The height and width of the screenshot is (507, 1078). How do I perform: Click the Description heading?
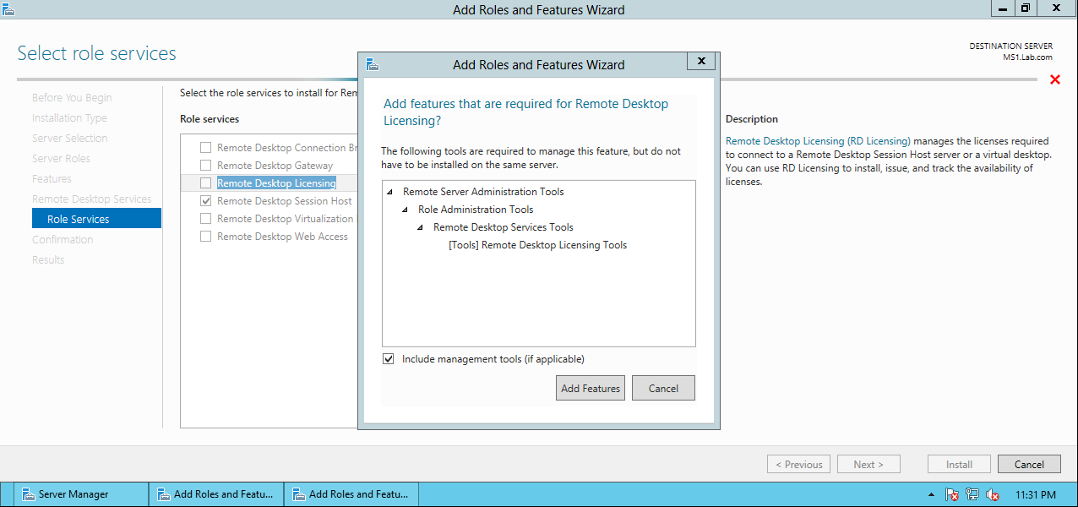[752, 119]
